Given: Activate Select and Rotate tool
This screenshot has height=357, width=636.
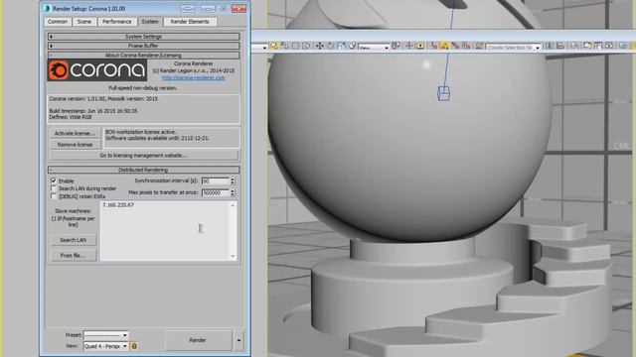Looking at the screenshot, I should [x=330, y=46].
